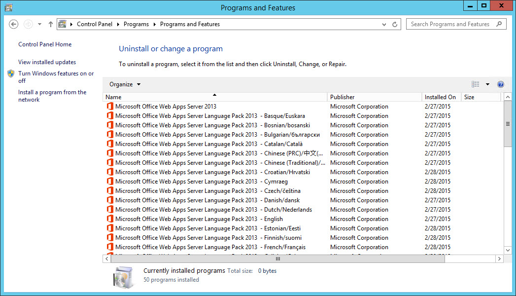The width and height of the screenshot is (516, 296).
Task: Select the Chinese (PRC) language pack row
Action: pyautogui.click(x=303, y=153)
